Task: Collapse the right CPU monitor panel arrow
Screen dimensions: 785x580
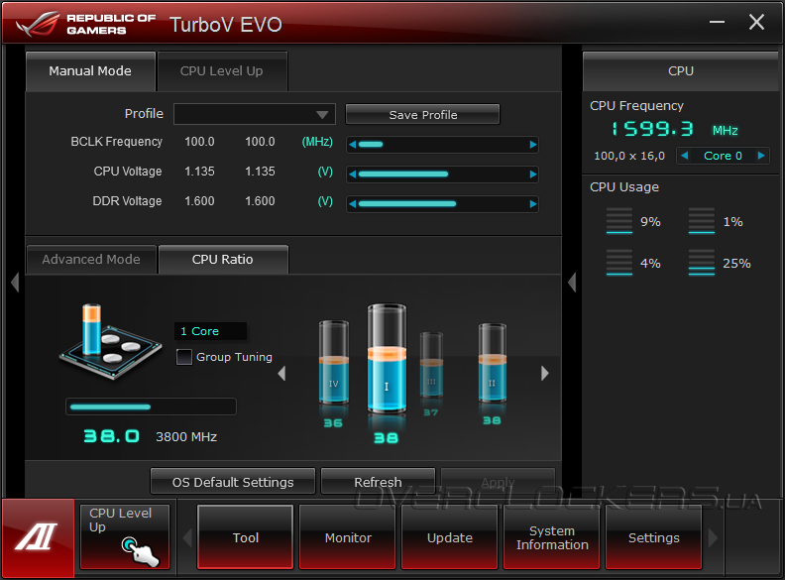Action: [x=572, y=282]
